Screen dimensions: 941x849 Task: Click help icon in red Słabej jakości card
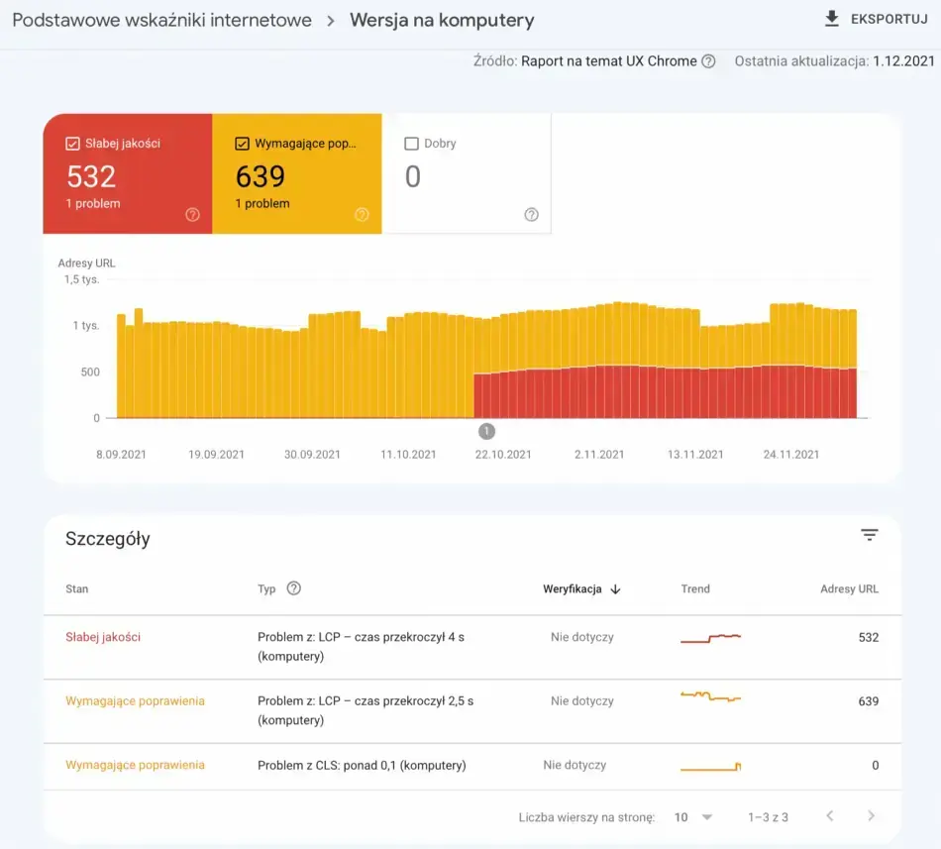tap(193, 215)
